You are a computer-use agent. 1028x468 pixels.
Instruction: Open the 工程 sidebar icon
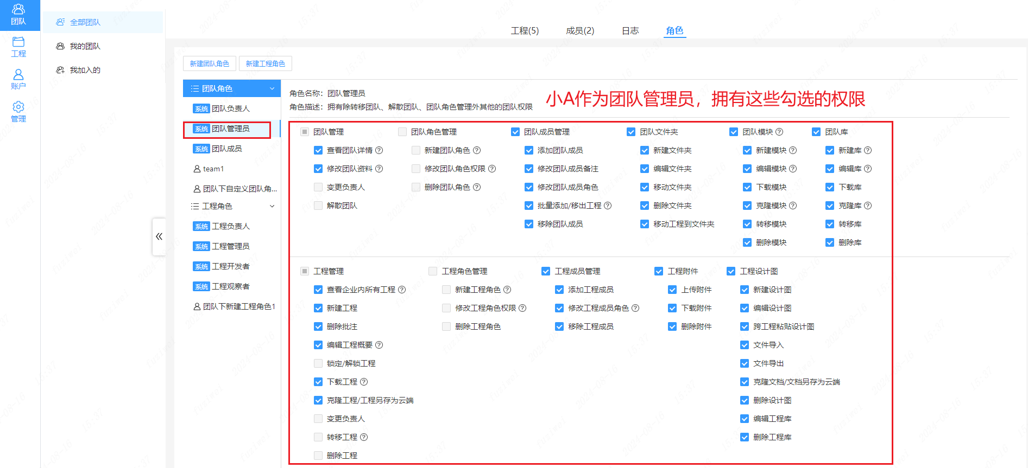18,47
